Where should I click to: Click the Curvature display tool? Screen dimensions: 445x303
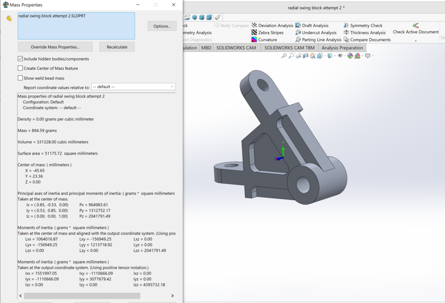[267, 40]
